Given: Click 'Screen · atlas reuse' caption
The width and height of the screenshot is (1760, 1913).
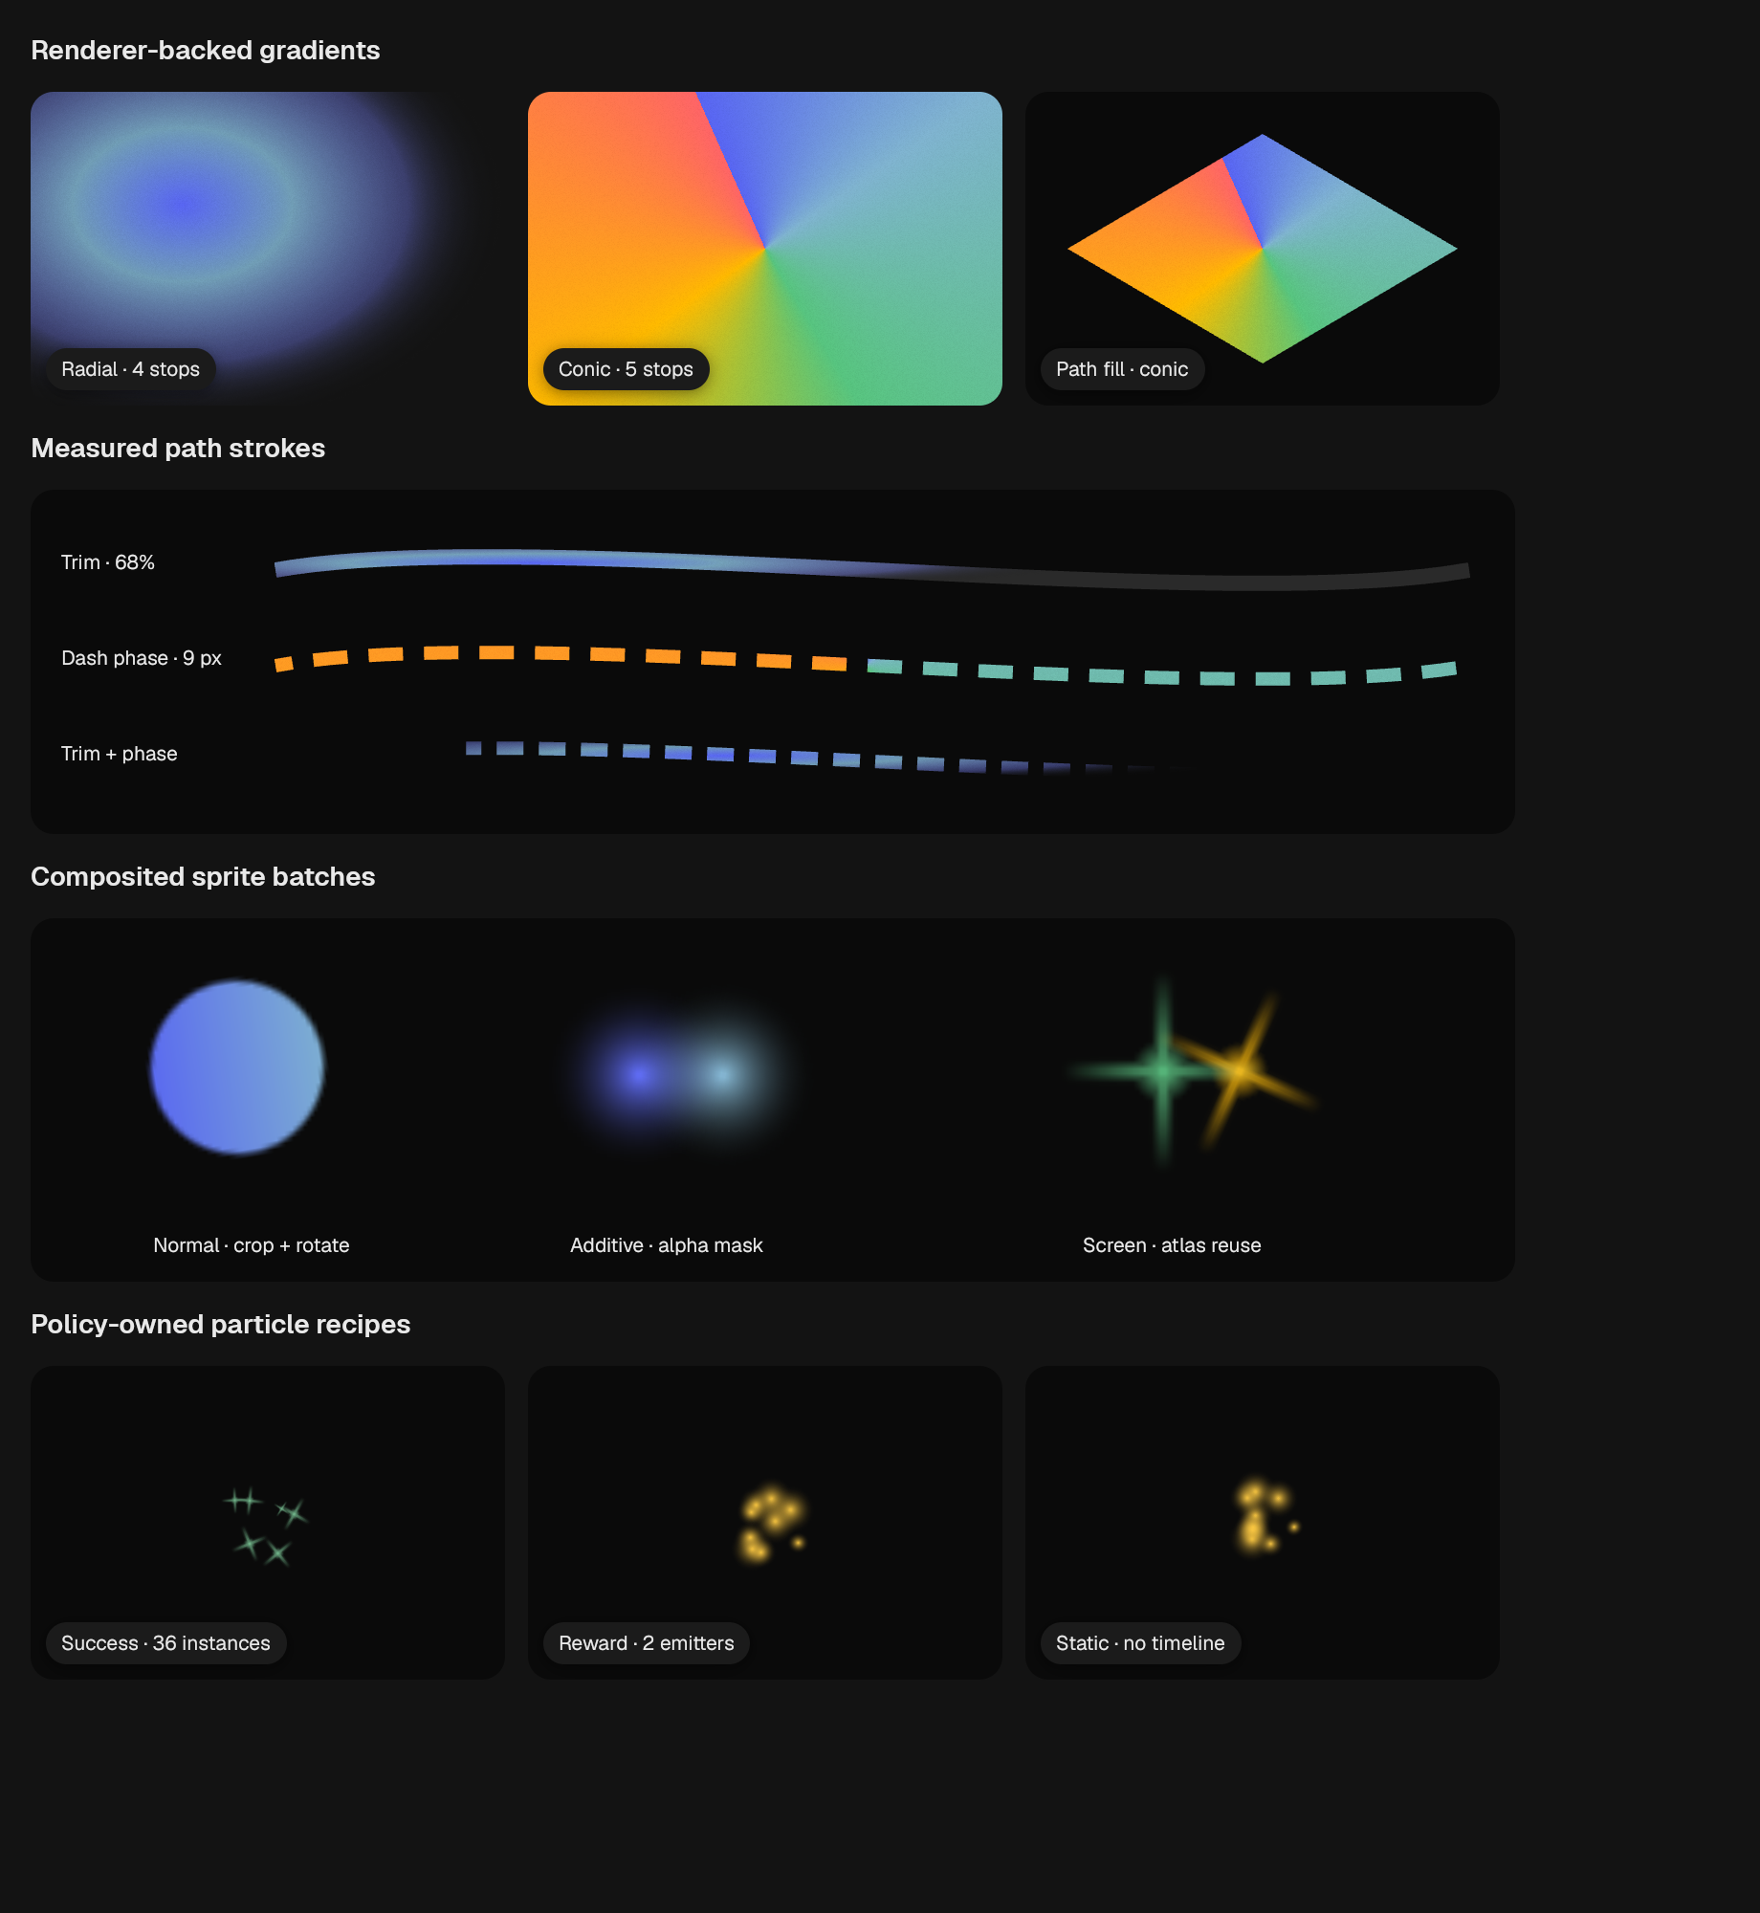Looking at the screenshot, I should (x=1172, y=1245).
